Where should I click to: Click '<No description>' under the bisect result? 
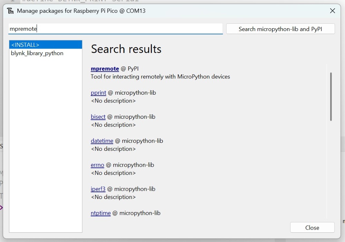(x=113, y=125)
